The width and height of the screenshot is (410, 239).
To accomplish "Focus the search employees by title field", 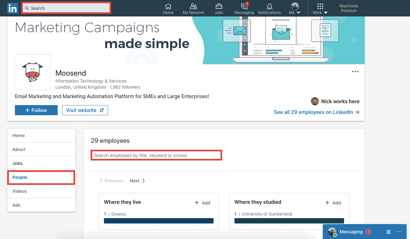I will coord(156,155).
